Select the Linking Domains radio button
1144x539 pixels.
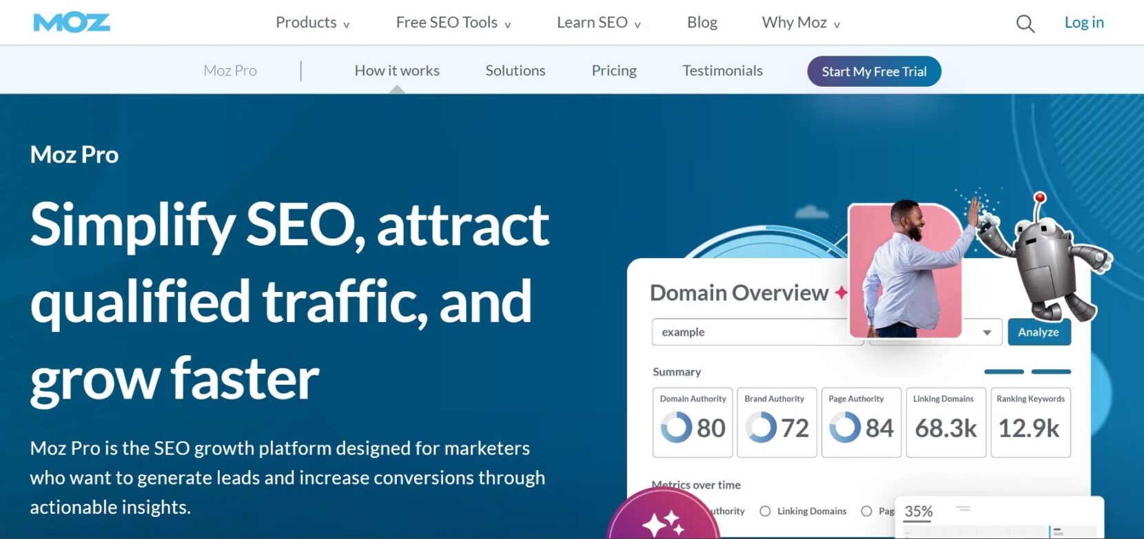(x=765, y=511)
